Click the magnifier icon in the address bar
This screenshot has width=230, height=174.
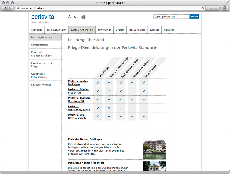[18, 8]
